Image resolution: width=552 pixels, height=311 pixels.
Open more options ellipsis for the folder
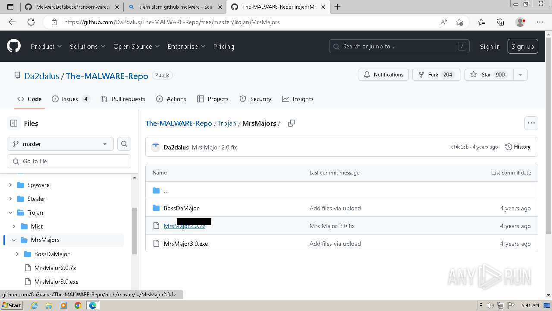coord(531,123)
